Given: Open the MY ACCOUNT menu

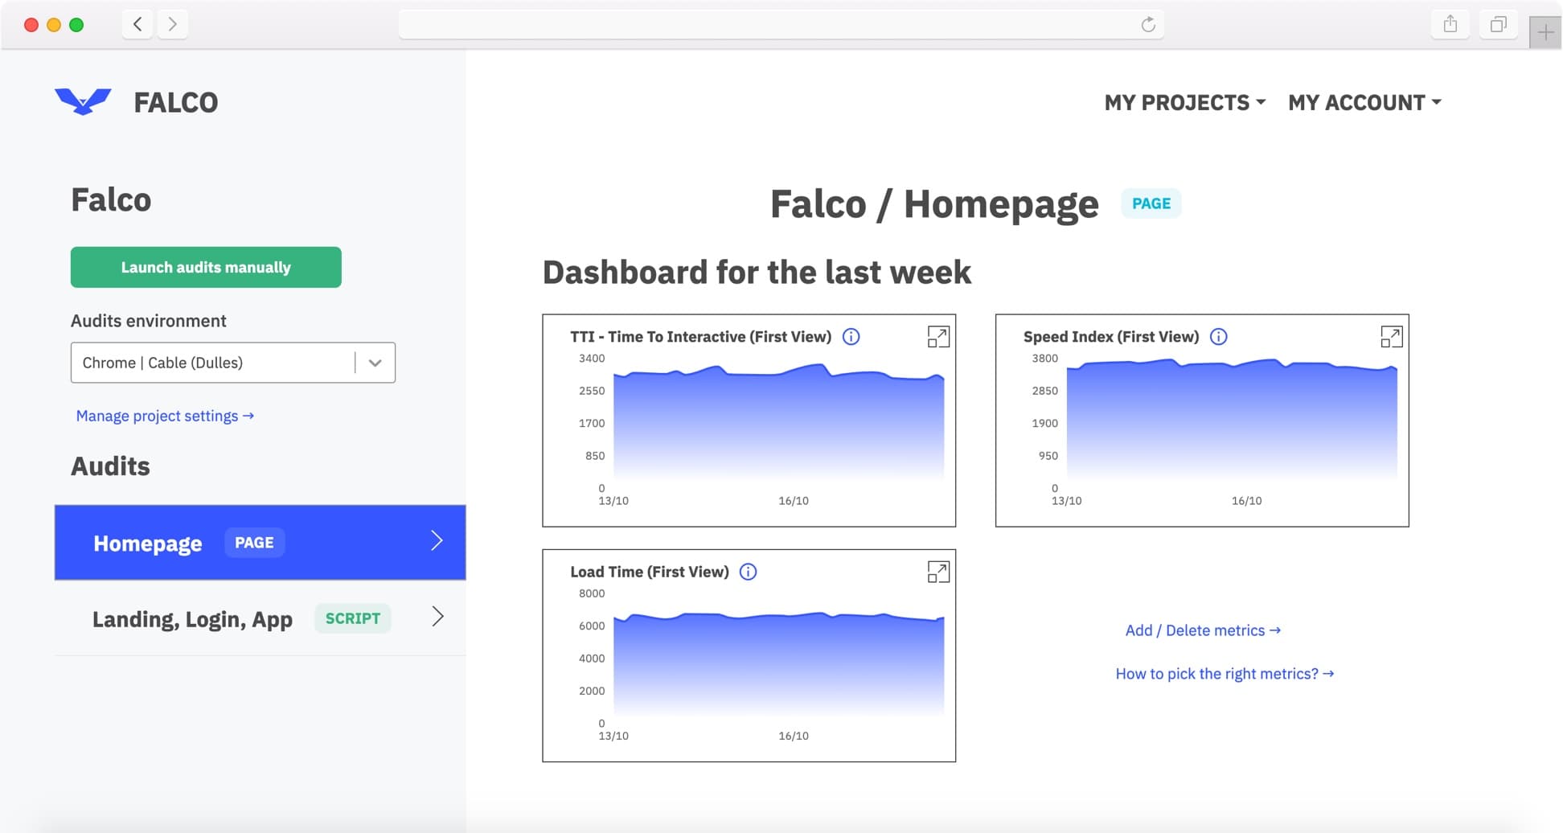Looking at the screenshot, I should (1364, 102).
